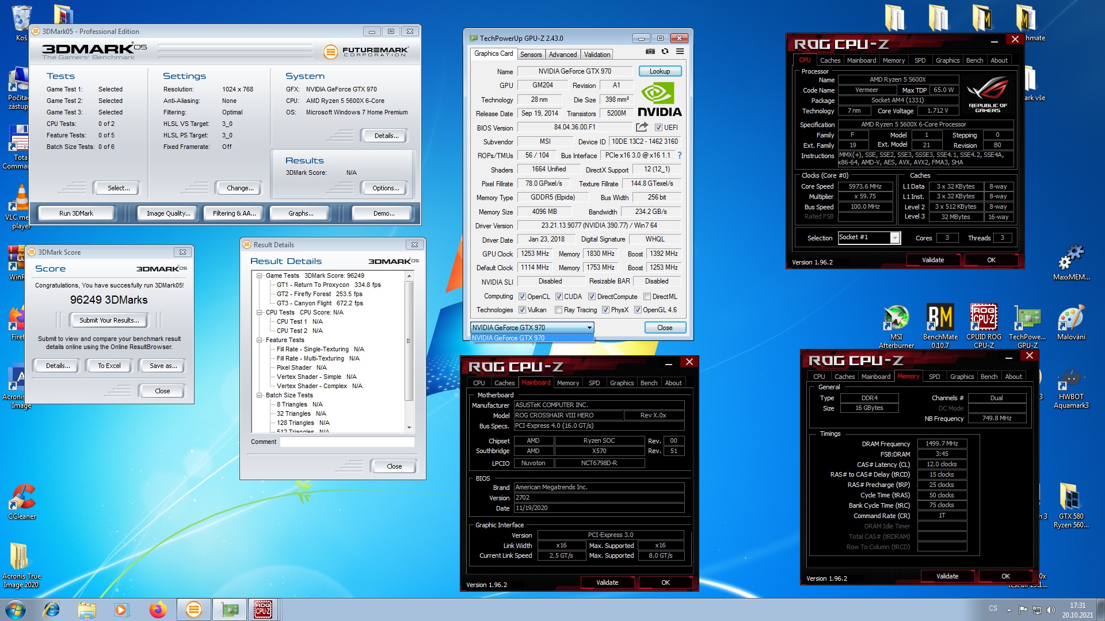The width and height of the screenshot is (1105, 621).
Task: Open BenchMate desktop icon
Action: click(940, 326)
